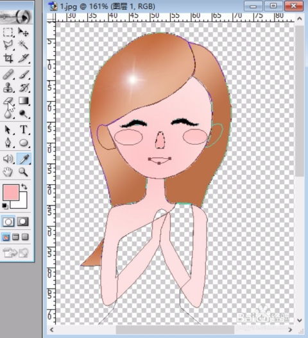Choose full screen with menu bar mode
Screen dimensions: 308x338
click(x=15, y=237)
